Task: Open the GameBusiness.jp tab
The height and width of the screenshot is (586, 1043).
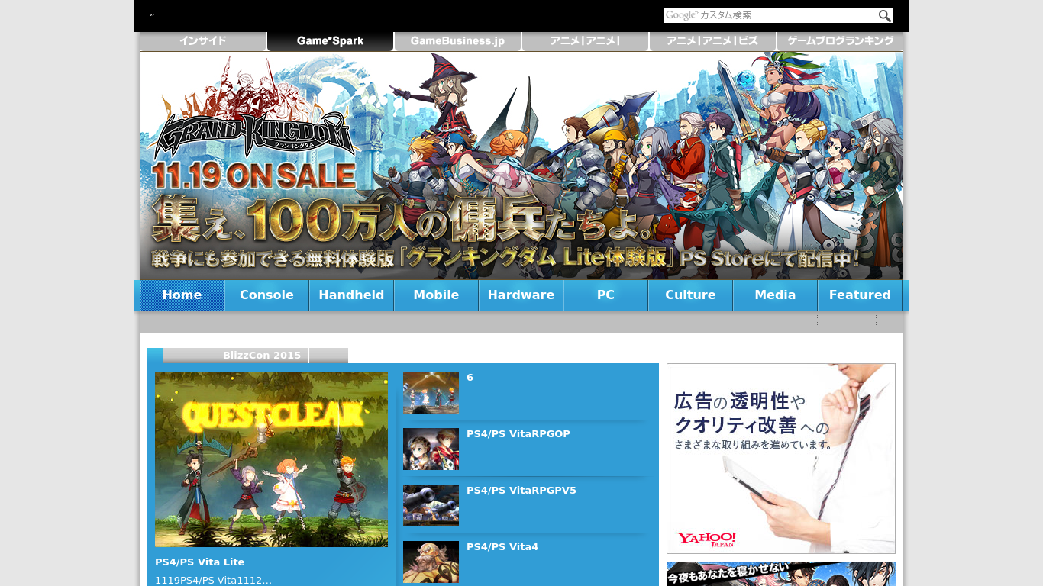Action: (x=457, y=40)
